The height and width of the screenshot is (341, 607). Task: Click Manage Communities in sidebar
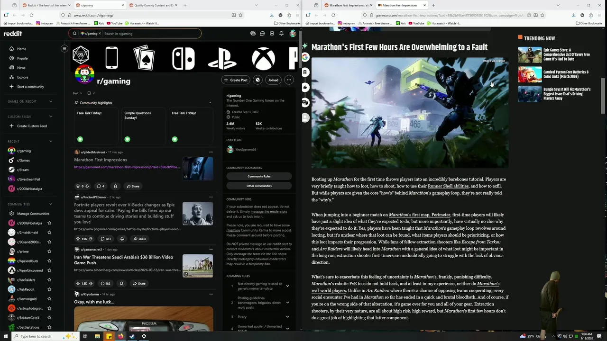33,214
